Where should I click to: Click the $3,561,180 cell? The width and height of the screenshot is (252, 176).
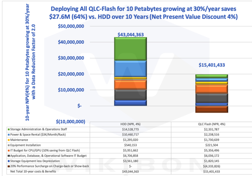[x=130, y=161]
